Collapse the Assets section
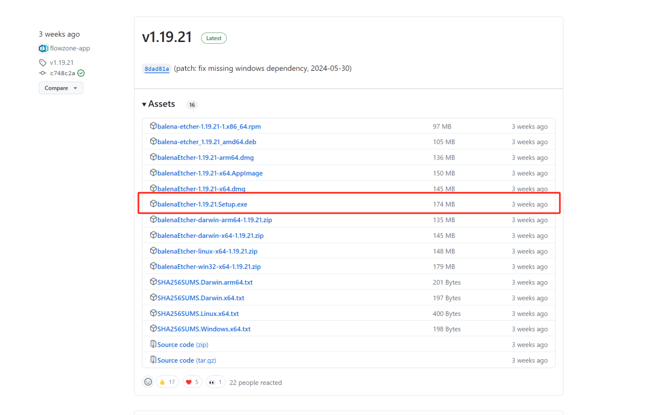Image resolution: width=649 pixels, height=415 pixels. click(x=159, y=105)
